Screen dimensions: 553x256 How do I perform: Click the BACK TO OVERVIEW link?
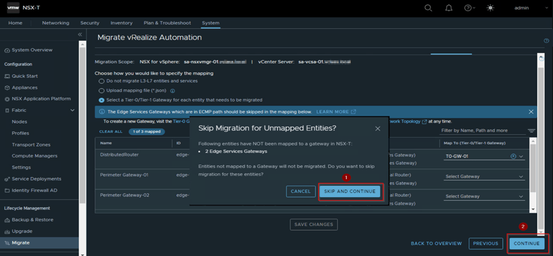pyautogui.click(x=436, y=244)
